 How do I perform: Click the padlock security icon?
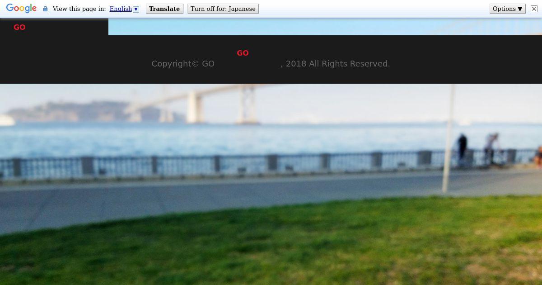pyautogui.click(x=45, y=9)
